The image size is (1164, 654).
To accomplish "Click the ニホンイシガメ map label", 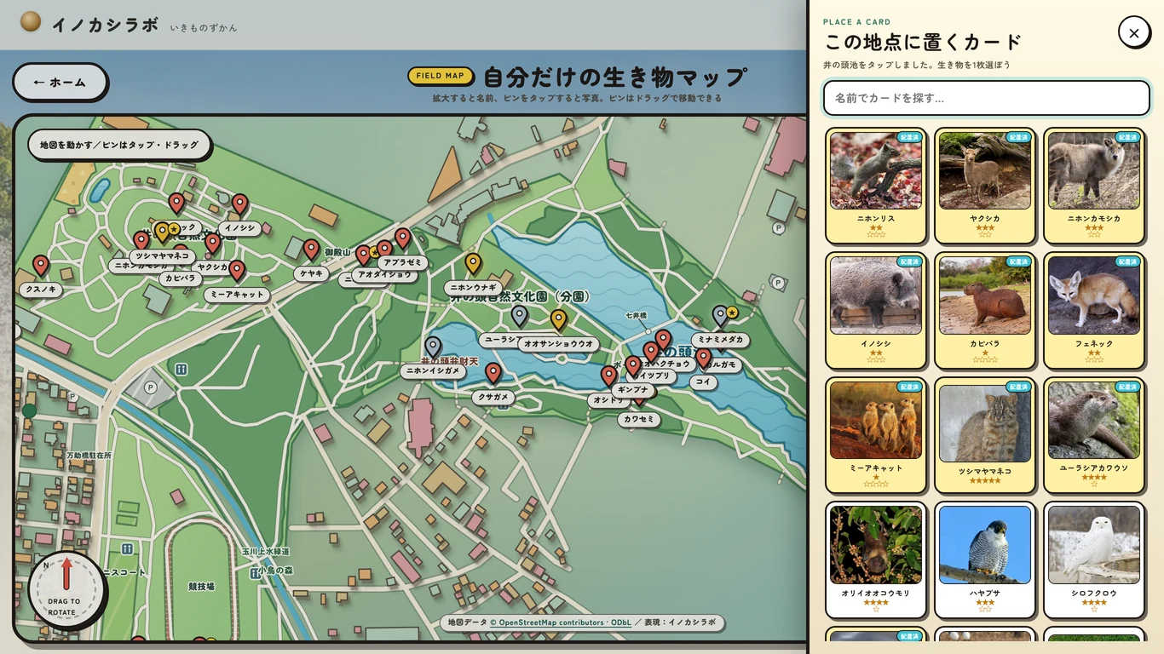I will pos(433,371).
